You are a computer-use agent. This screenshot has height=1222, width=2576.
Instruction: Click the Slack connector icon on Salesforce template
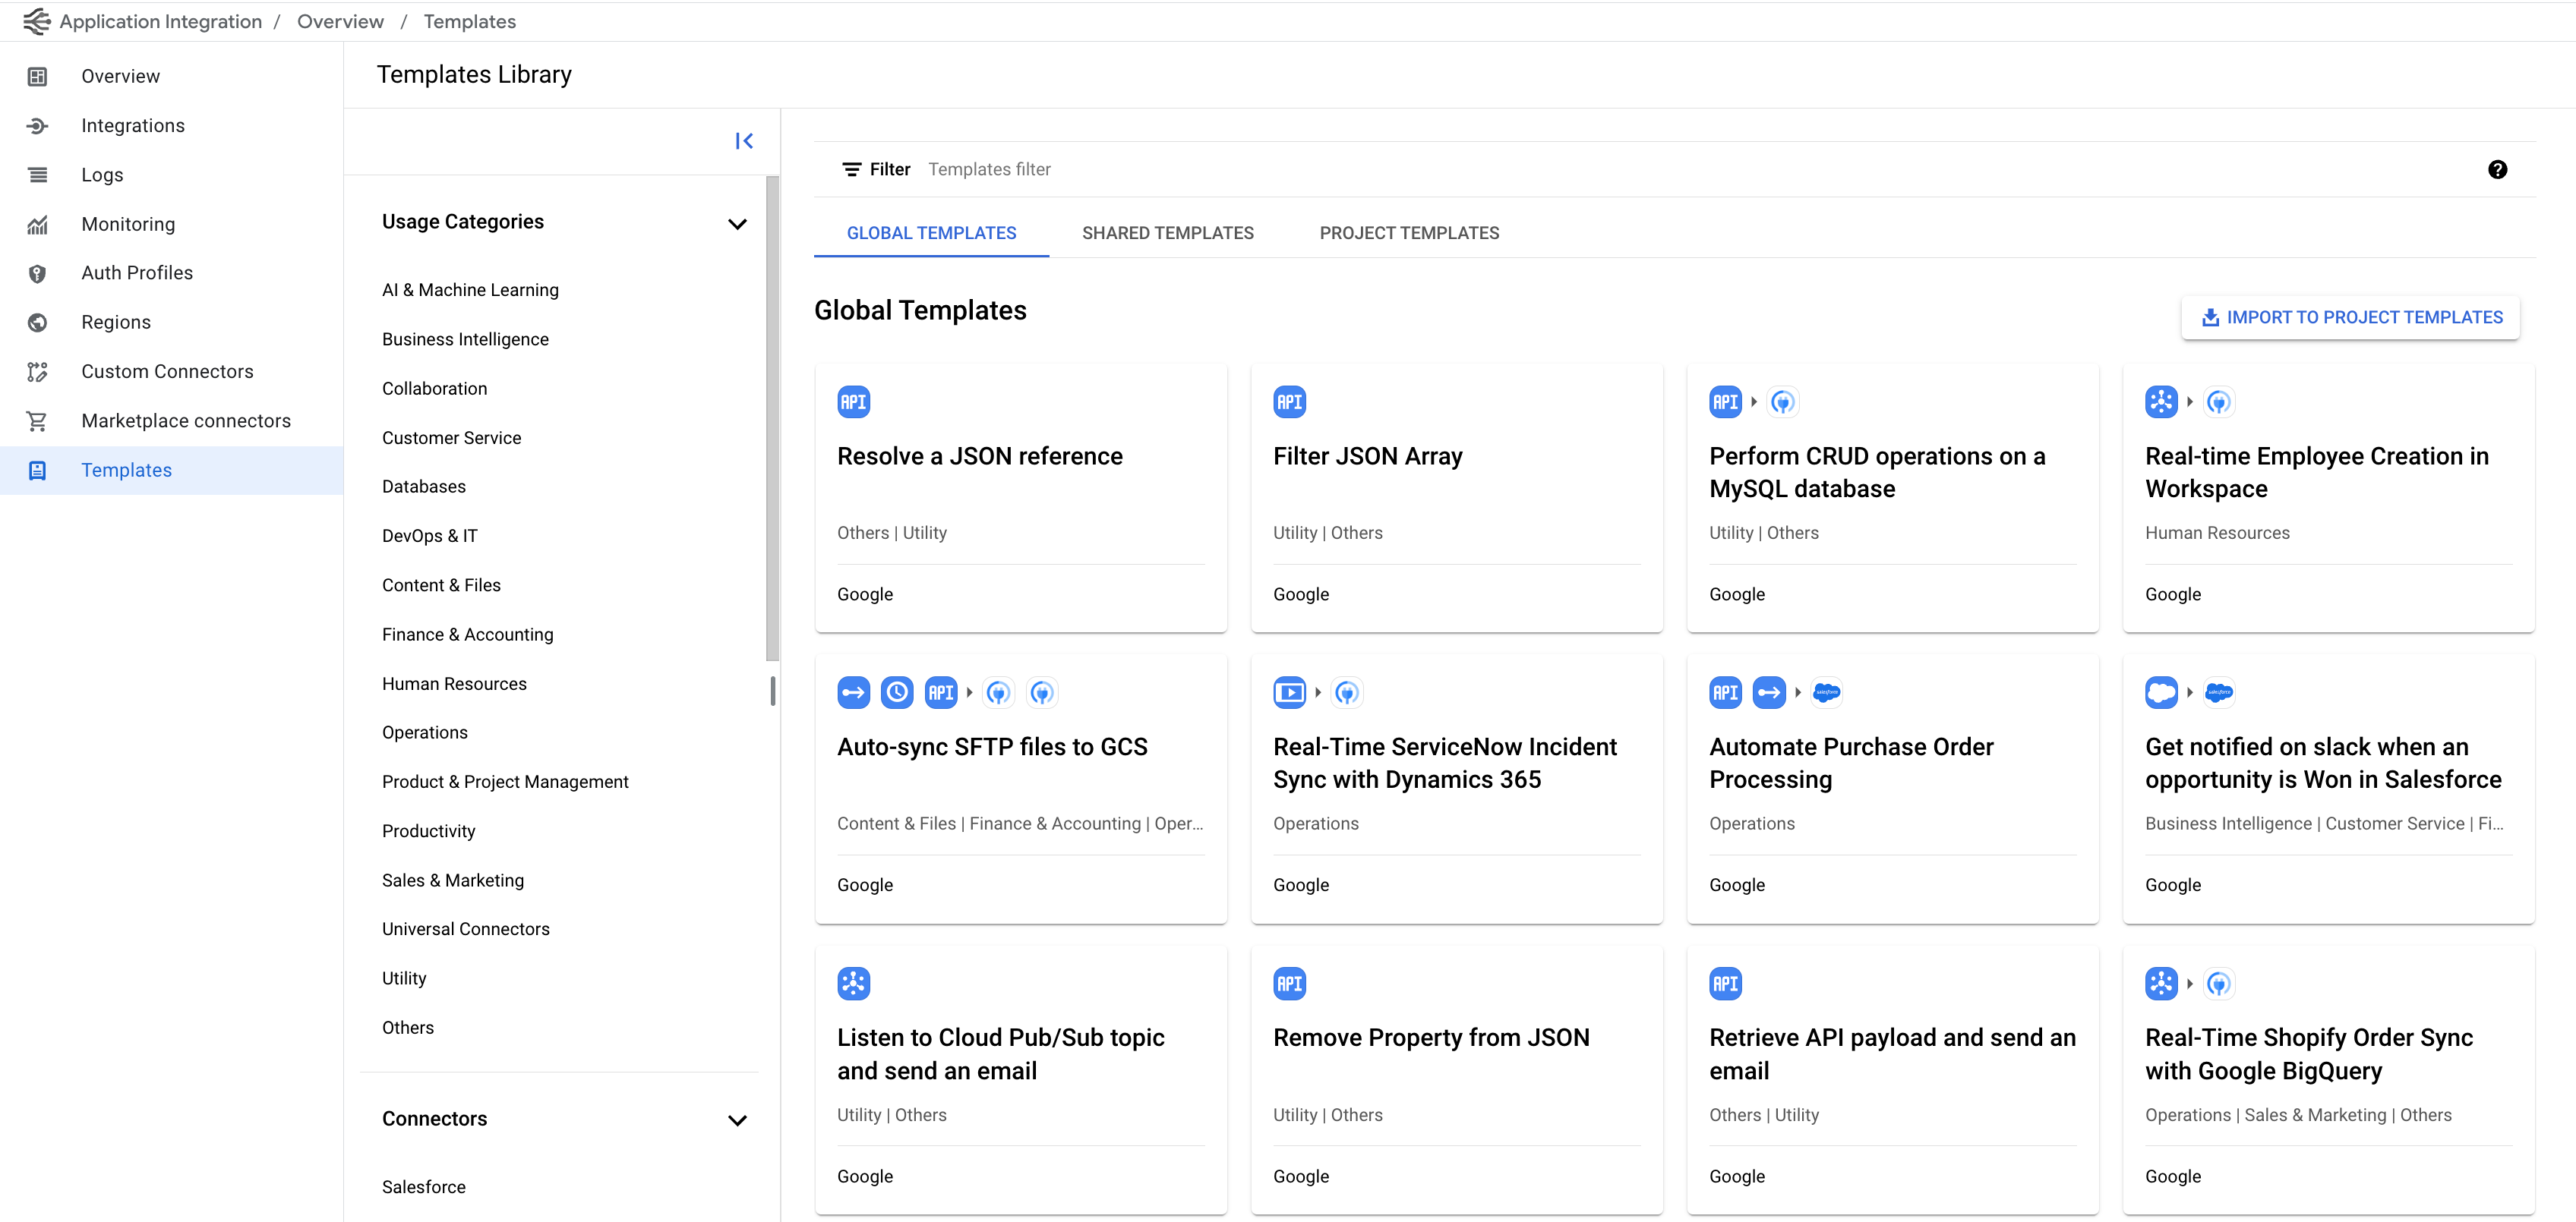tap(2162, 691)
